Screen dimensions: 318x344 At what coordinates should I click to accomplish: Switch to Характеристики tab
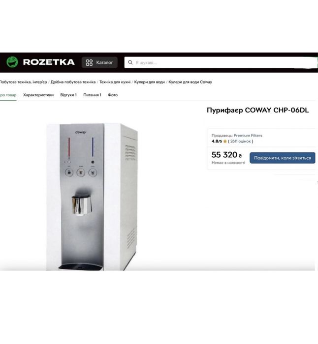tap(38, 95)
